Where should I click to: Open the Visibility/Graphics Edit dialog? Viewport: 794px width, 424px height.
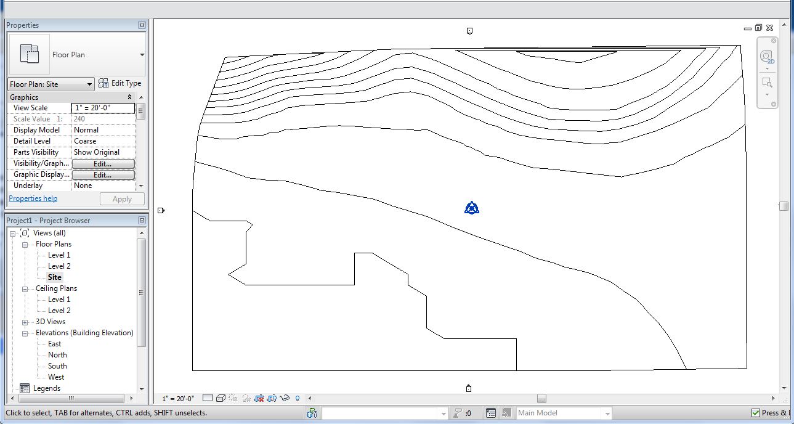point(103,163)
